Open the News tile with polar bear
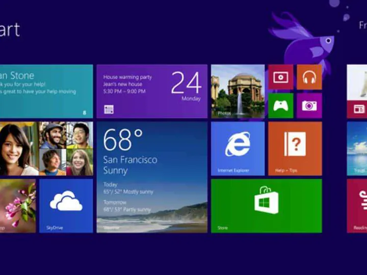 point(357,91)
